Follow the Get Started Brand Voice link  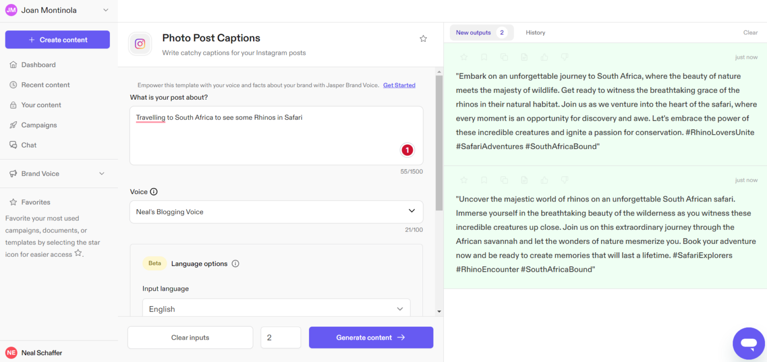399,85
